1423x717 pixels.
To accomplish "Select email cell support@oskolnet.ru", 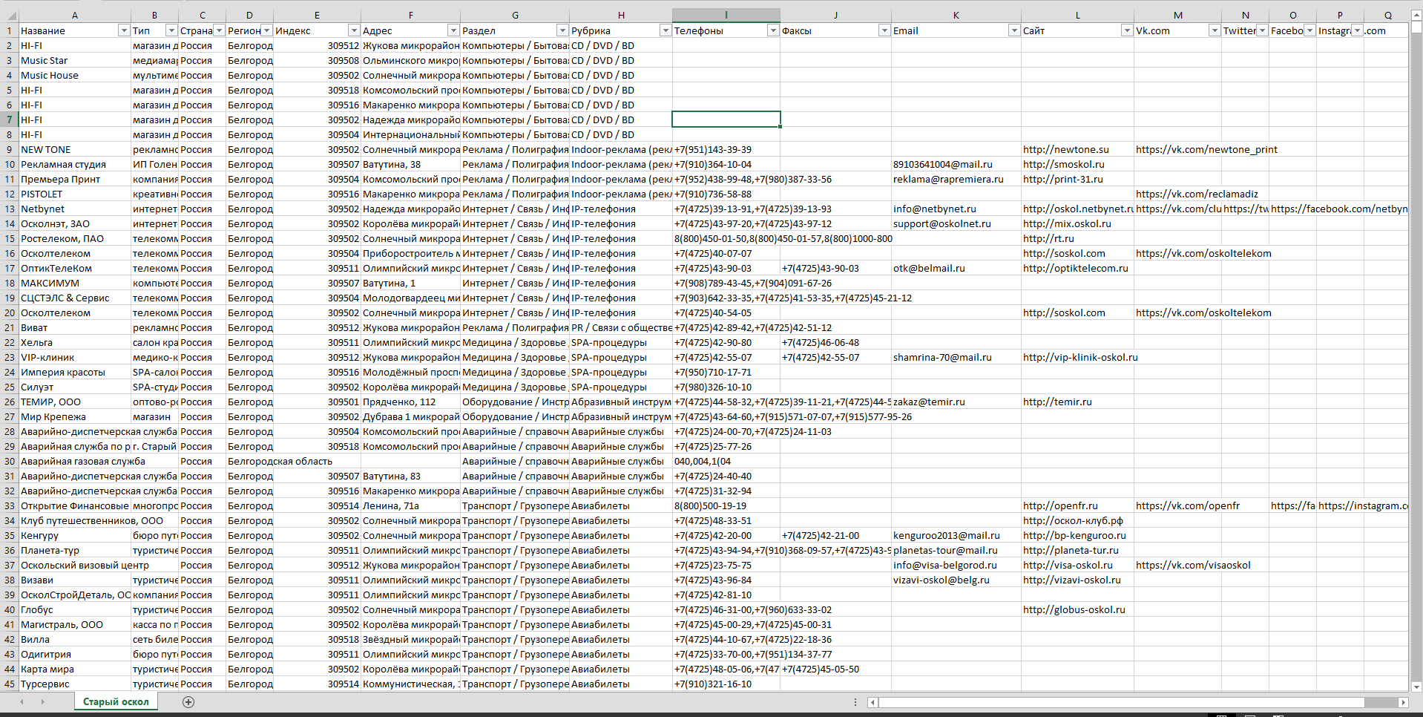I will [x=956, y=223].
